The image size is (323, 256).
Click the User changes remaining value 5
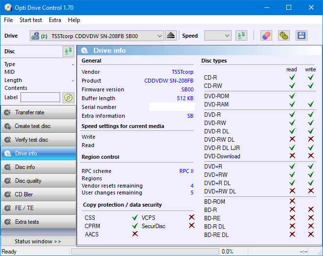(x=192, y=193)
